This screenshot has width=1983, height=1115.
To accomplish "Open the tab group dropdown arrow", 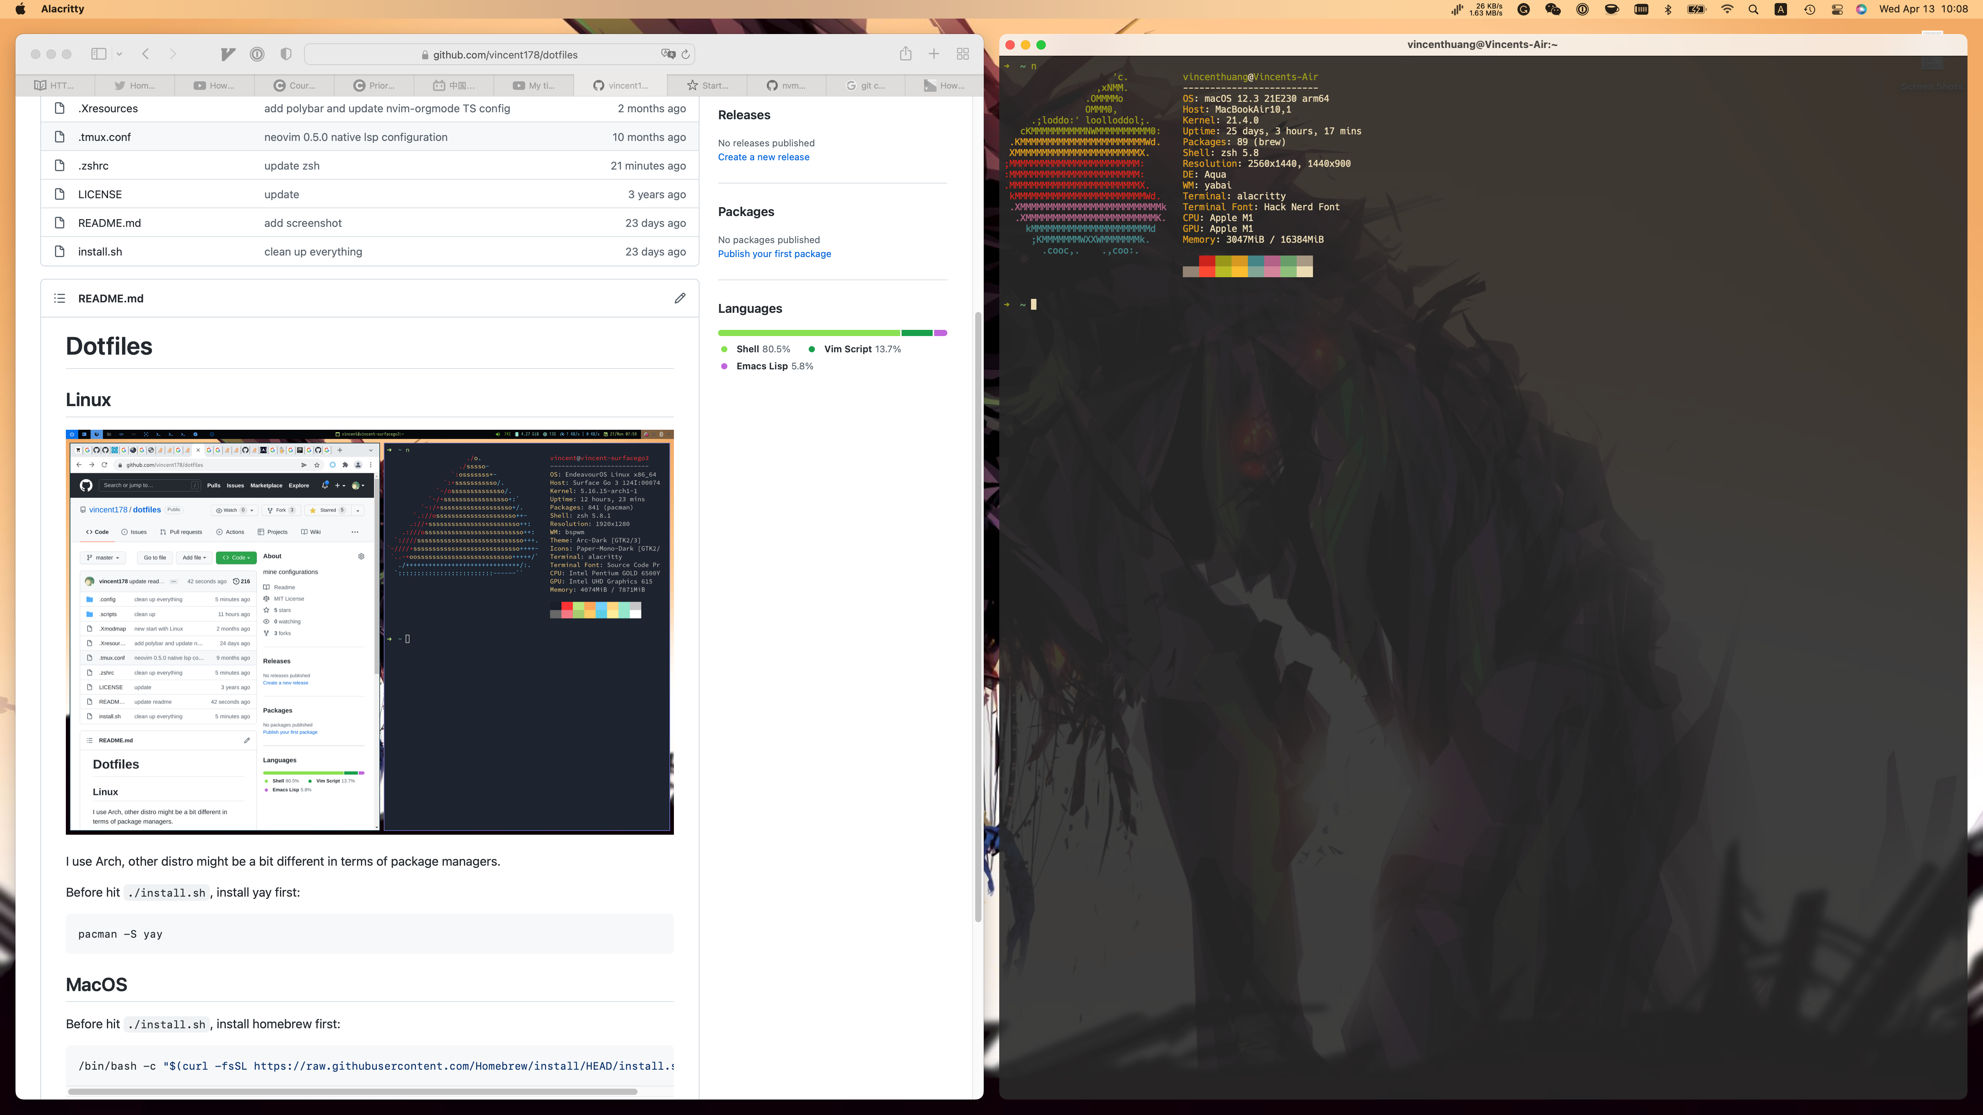I will [x=119, y=54].
